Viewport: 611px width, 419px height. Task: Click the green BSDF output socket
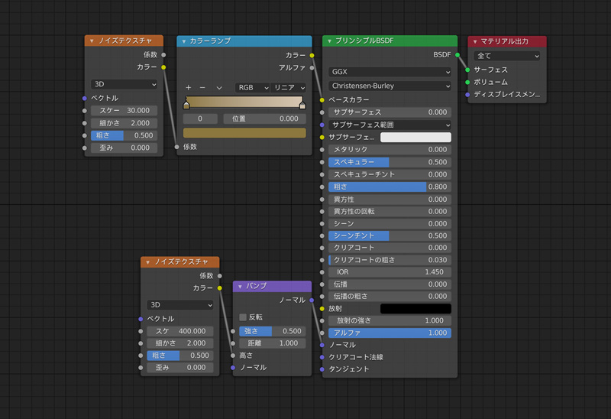point(457,55)
